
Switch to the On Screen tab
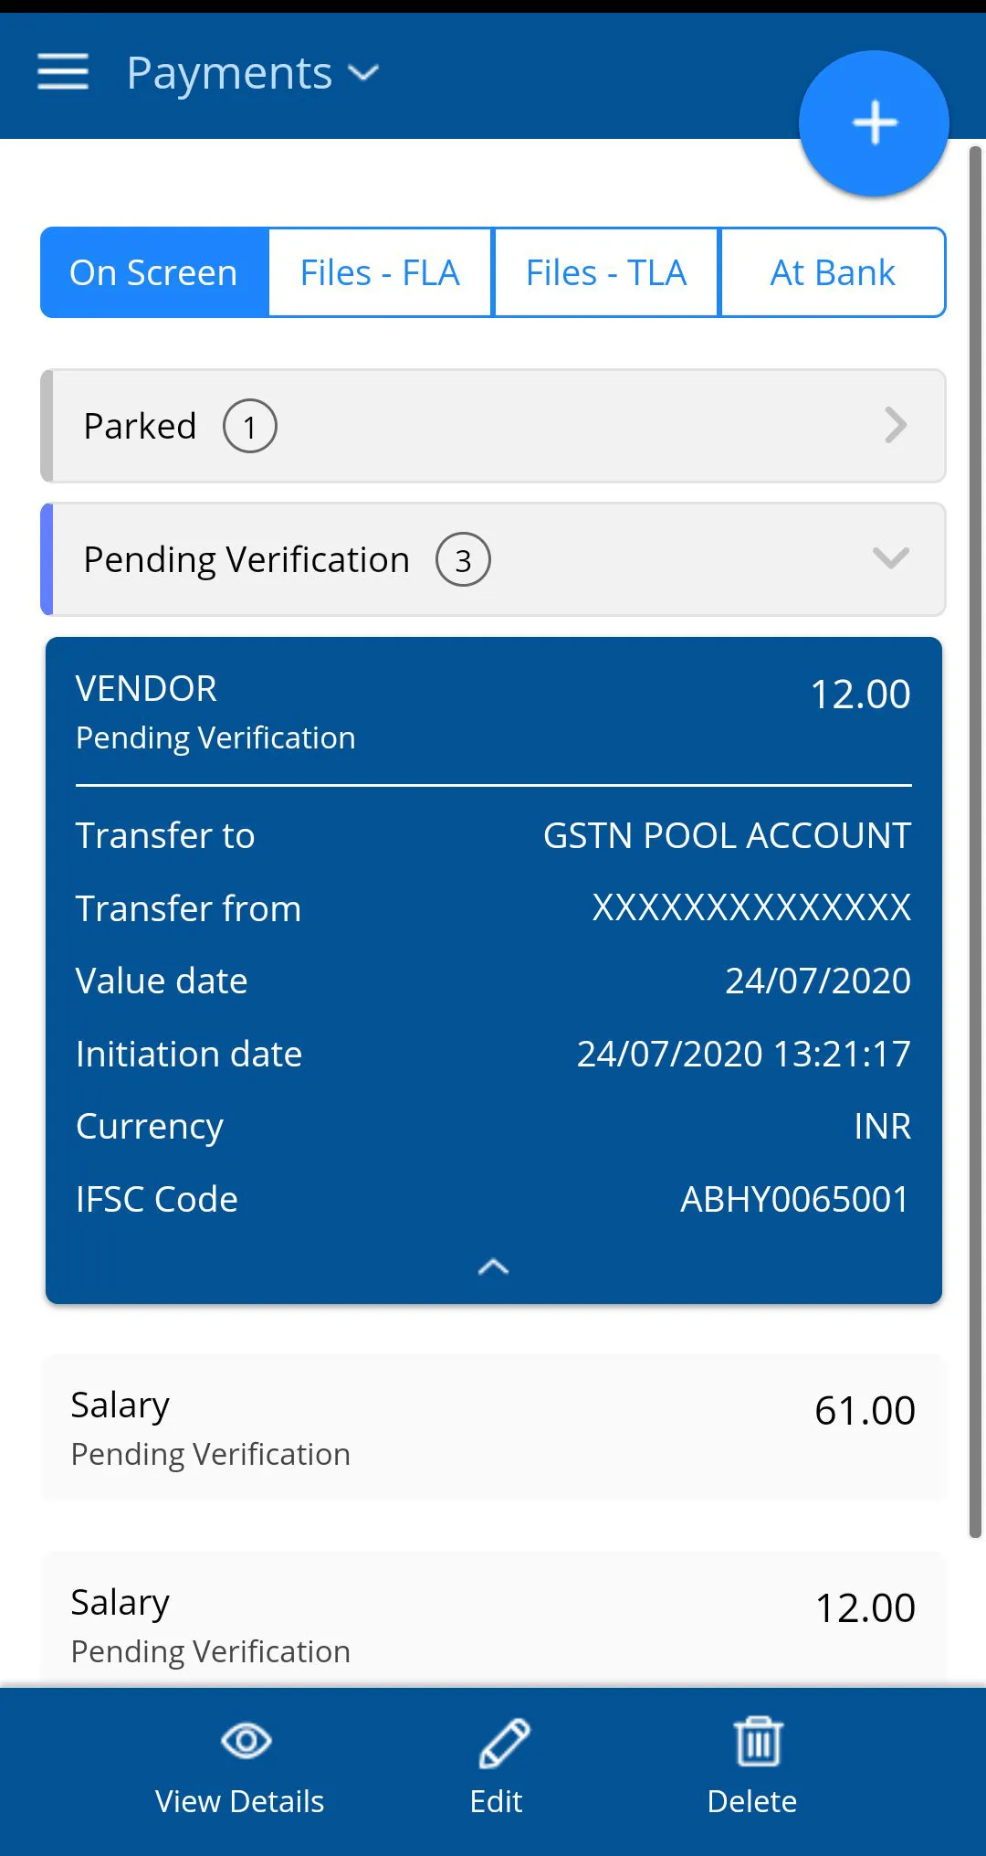(154, 272)
